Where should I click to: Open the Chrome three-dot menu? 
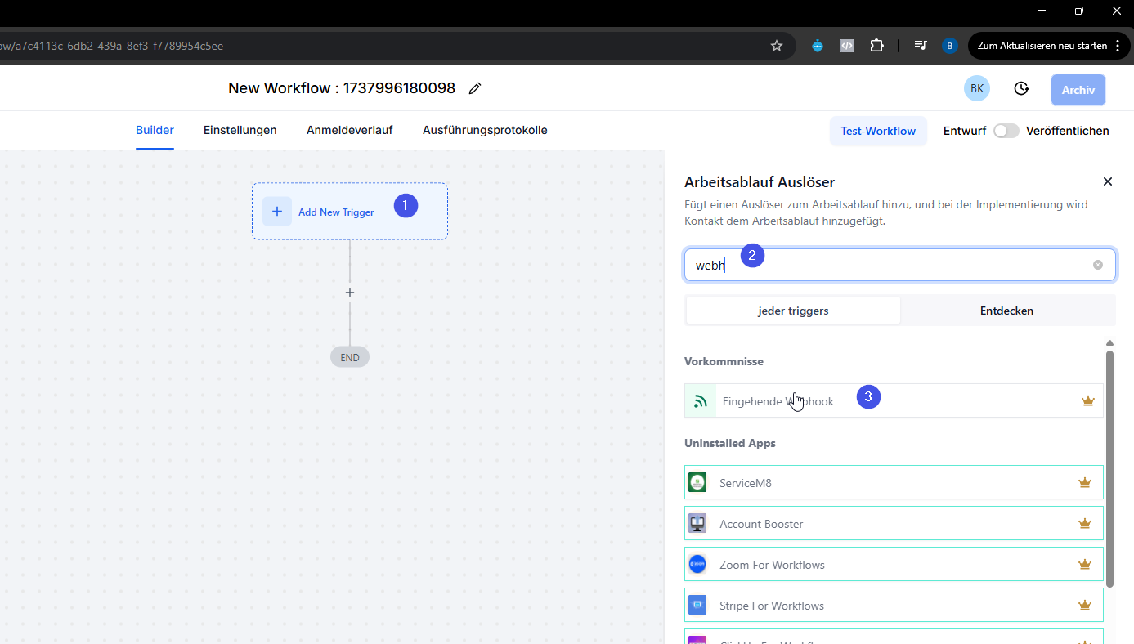pos(1118,46)
